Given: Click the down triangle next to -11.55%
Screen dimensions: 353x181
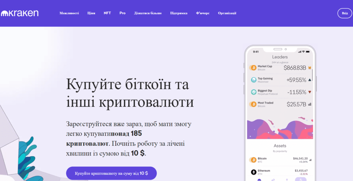Looking at the screenshot, I should coord(310,92).
